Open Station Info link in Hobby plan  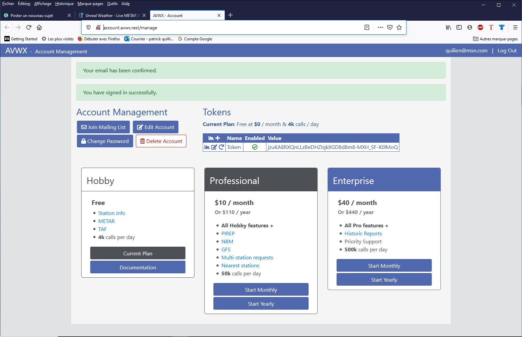(x=112, y=213)
